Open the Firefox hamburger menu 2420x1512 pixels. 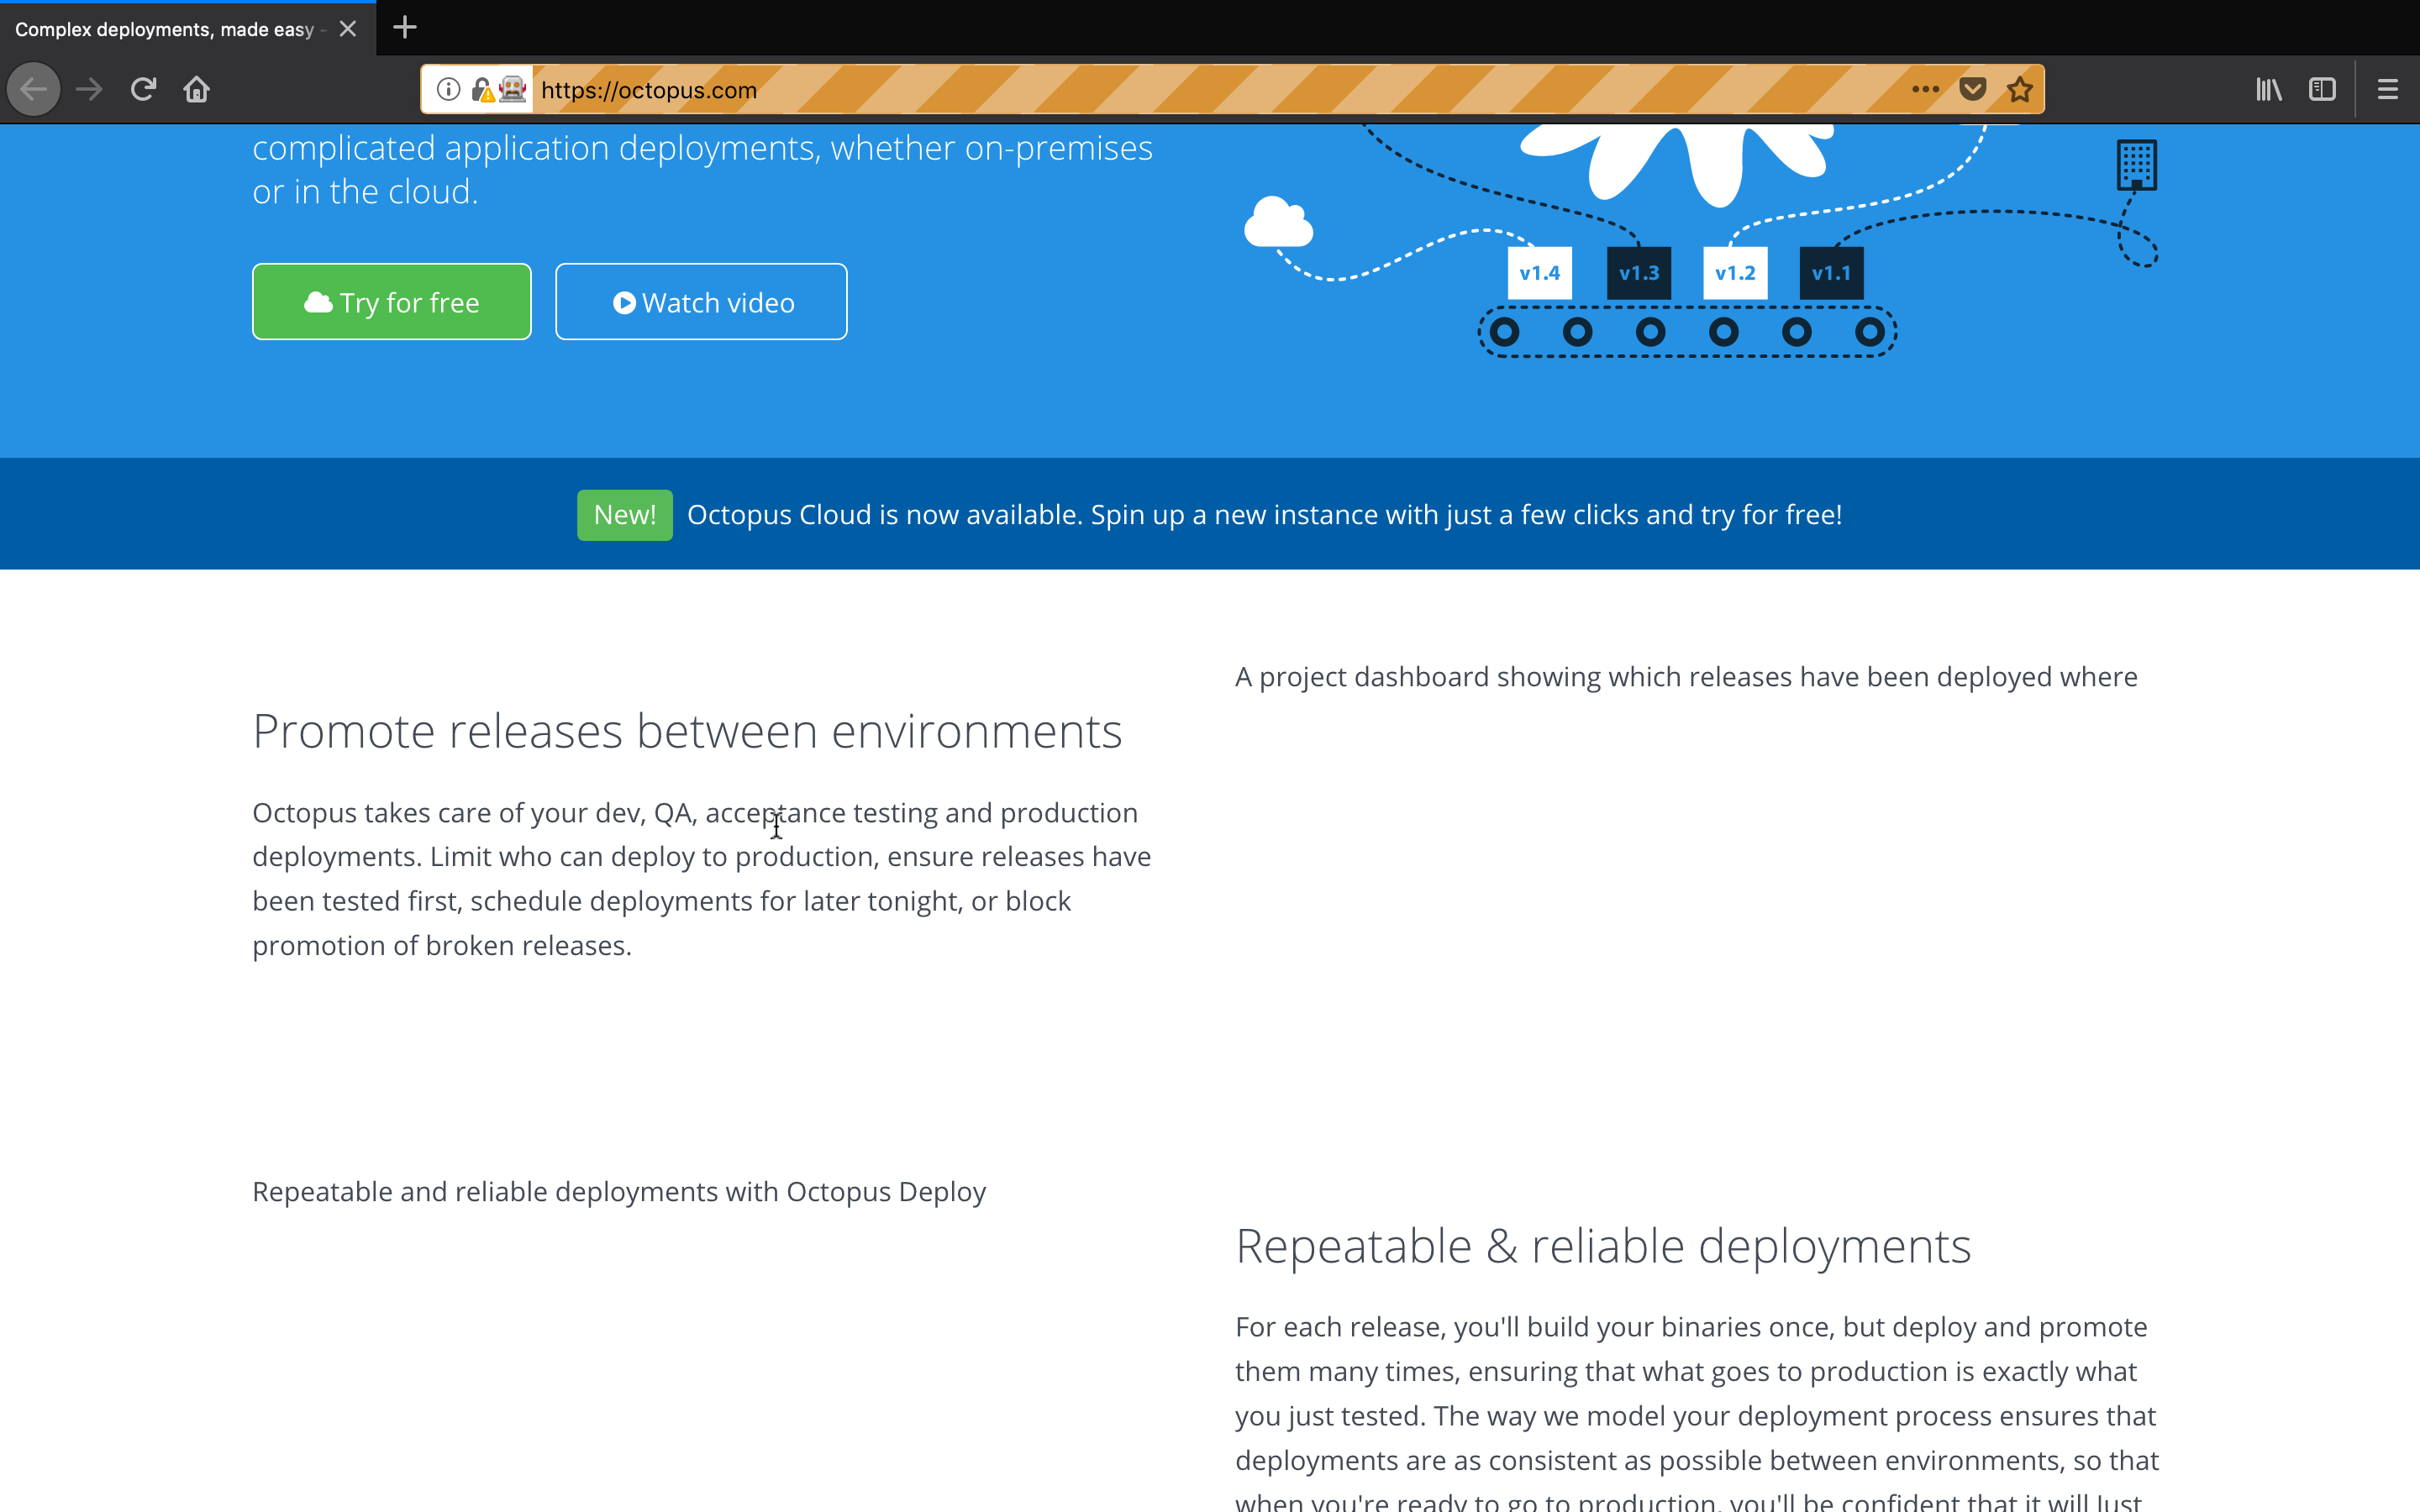(x=2387, y=90)
